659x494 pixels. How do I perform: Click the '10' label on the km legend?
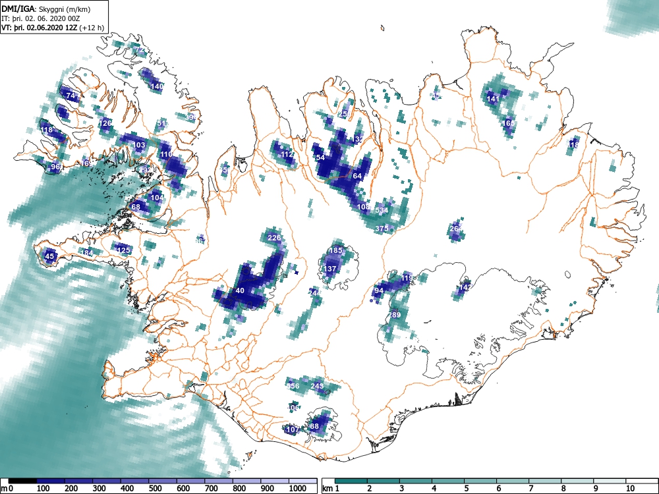631,489
